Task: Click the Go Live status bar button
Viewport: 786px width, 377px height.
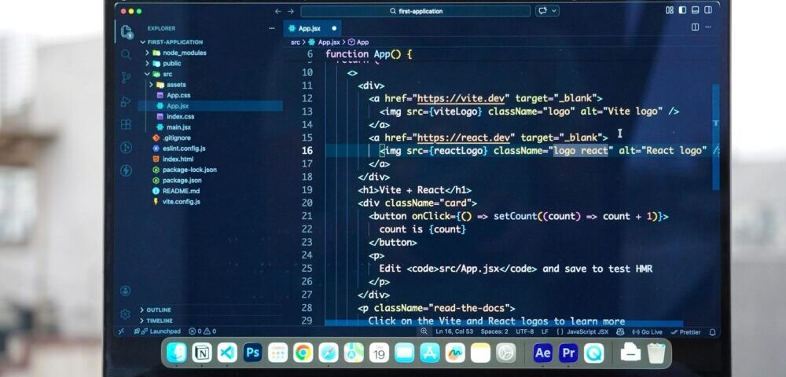Action: (x=647, y=332)
